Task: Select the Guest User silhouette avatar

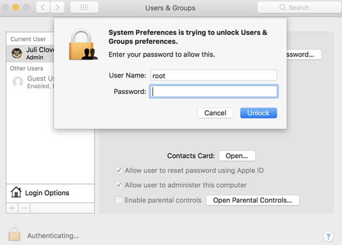Action: click(18, 82)
